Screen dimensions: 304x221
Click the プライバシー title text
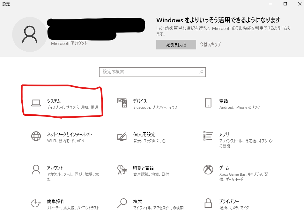[229, 202]
